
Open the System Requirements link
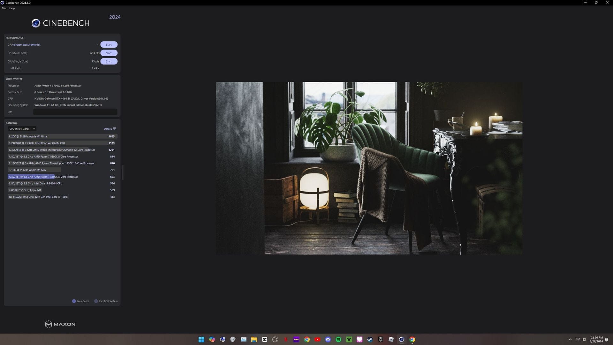pos(27,45)
